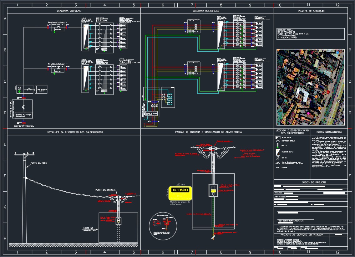This screenshot has width=355, height=257.
Task: Select the "DADOS DO PROJETO" heading
Action: coord(314,182)
